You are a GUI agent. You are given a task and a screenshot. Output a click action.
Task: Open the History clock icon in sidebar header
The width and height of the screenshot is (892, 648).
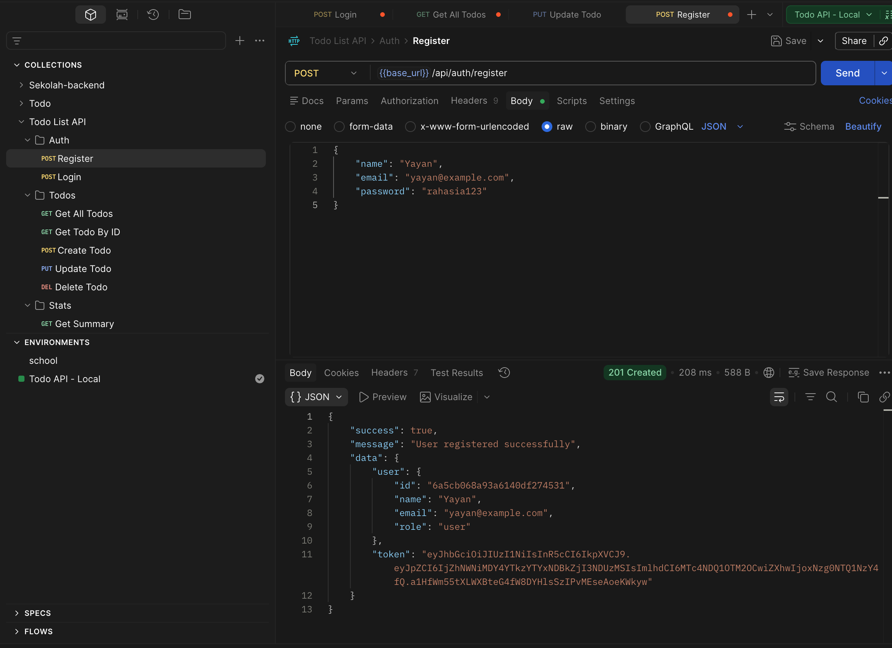click(x=153, y=15)
